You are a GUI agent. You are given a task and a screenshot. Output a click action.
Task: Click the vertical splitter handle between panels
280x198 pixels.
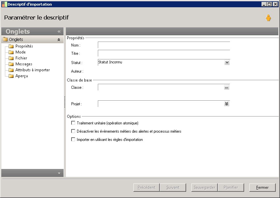(x=65, y=102)
